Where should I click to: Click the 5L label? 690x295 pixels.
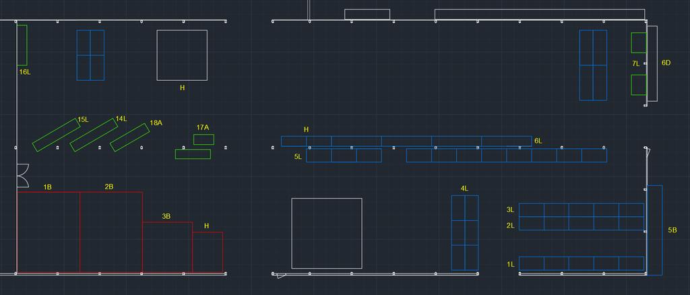pyautogui.click(x=298, y=156)
